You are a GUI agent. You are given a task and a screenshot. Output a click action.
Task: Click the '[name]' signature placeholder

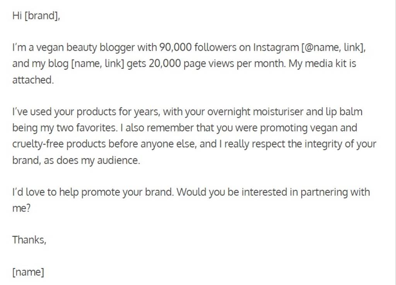tap(28, 272)
